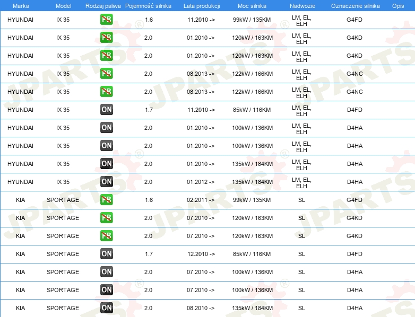This screenshot has width=415, height=317.
Task: Click the PB icon in Kia Sportage 1.6 row
Action: (106, 200)
